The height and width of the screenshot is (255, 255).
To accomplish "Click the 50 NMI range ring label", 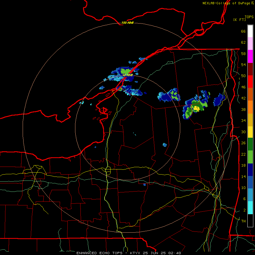I will [127, 75].
